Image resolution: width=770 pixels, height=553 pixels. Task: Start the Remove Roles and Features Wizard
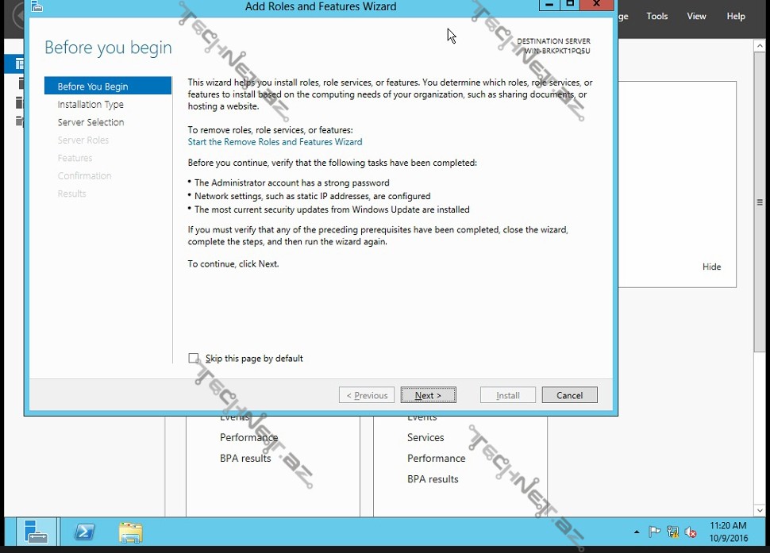pyautogui.click(x=275, y=142)
